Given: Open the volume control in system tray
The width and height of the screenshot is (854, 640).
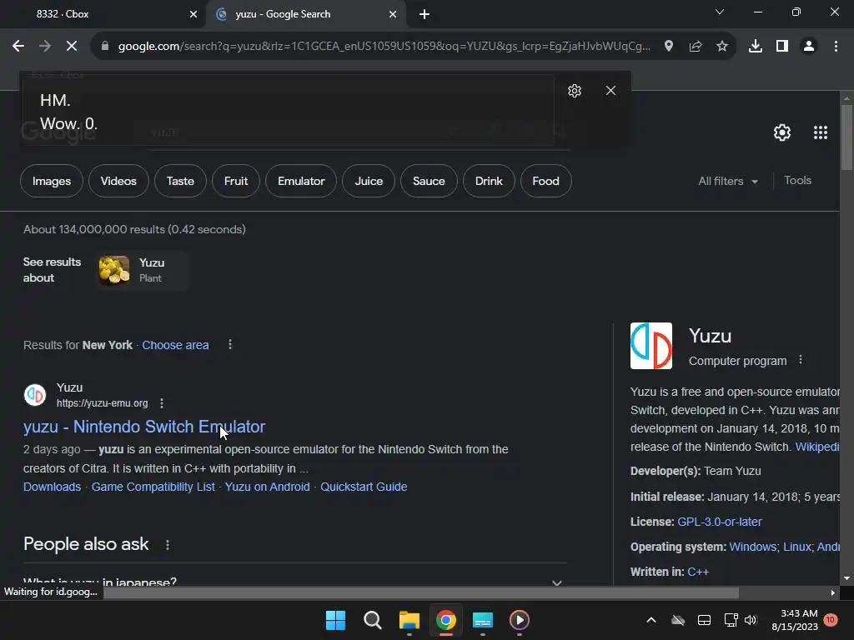Looking at the screenshot, I should pyautogui.click(x=751, y=620).
